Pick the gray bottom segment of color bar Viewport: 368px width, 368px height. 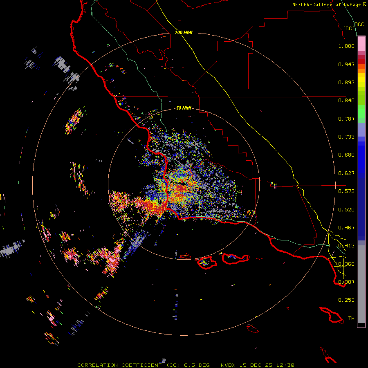361,284
